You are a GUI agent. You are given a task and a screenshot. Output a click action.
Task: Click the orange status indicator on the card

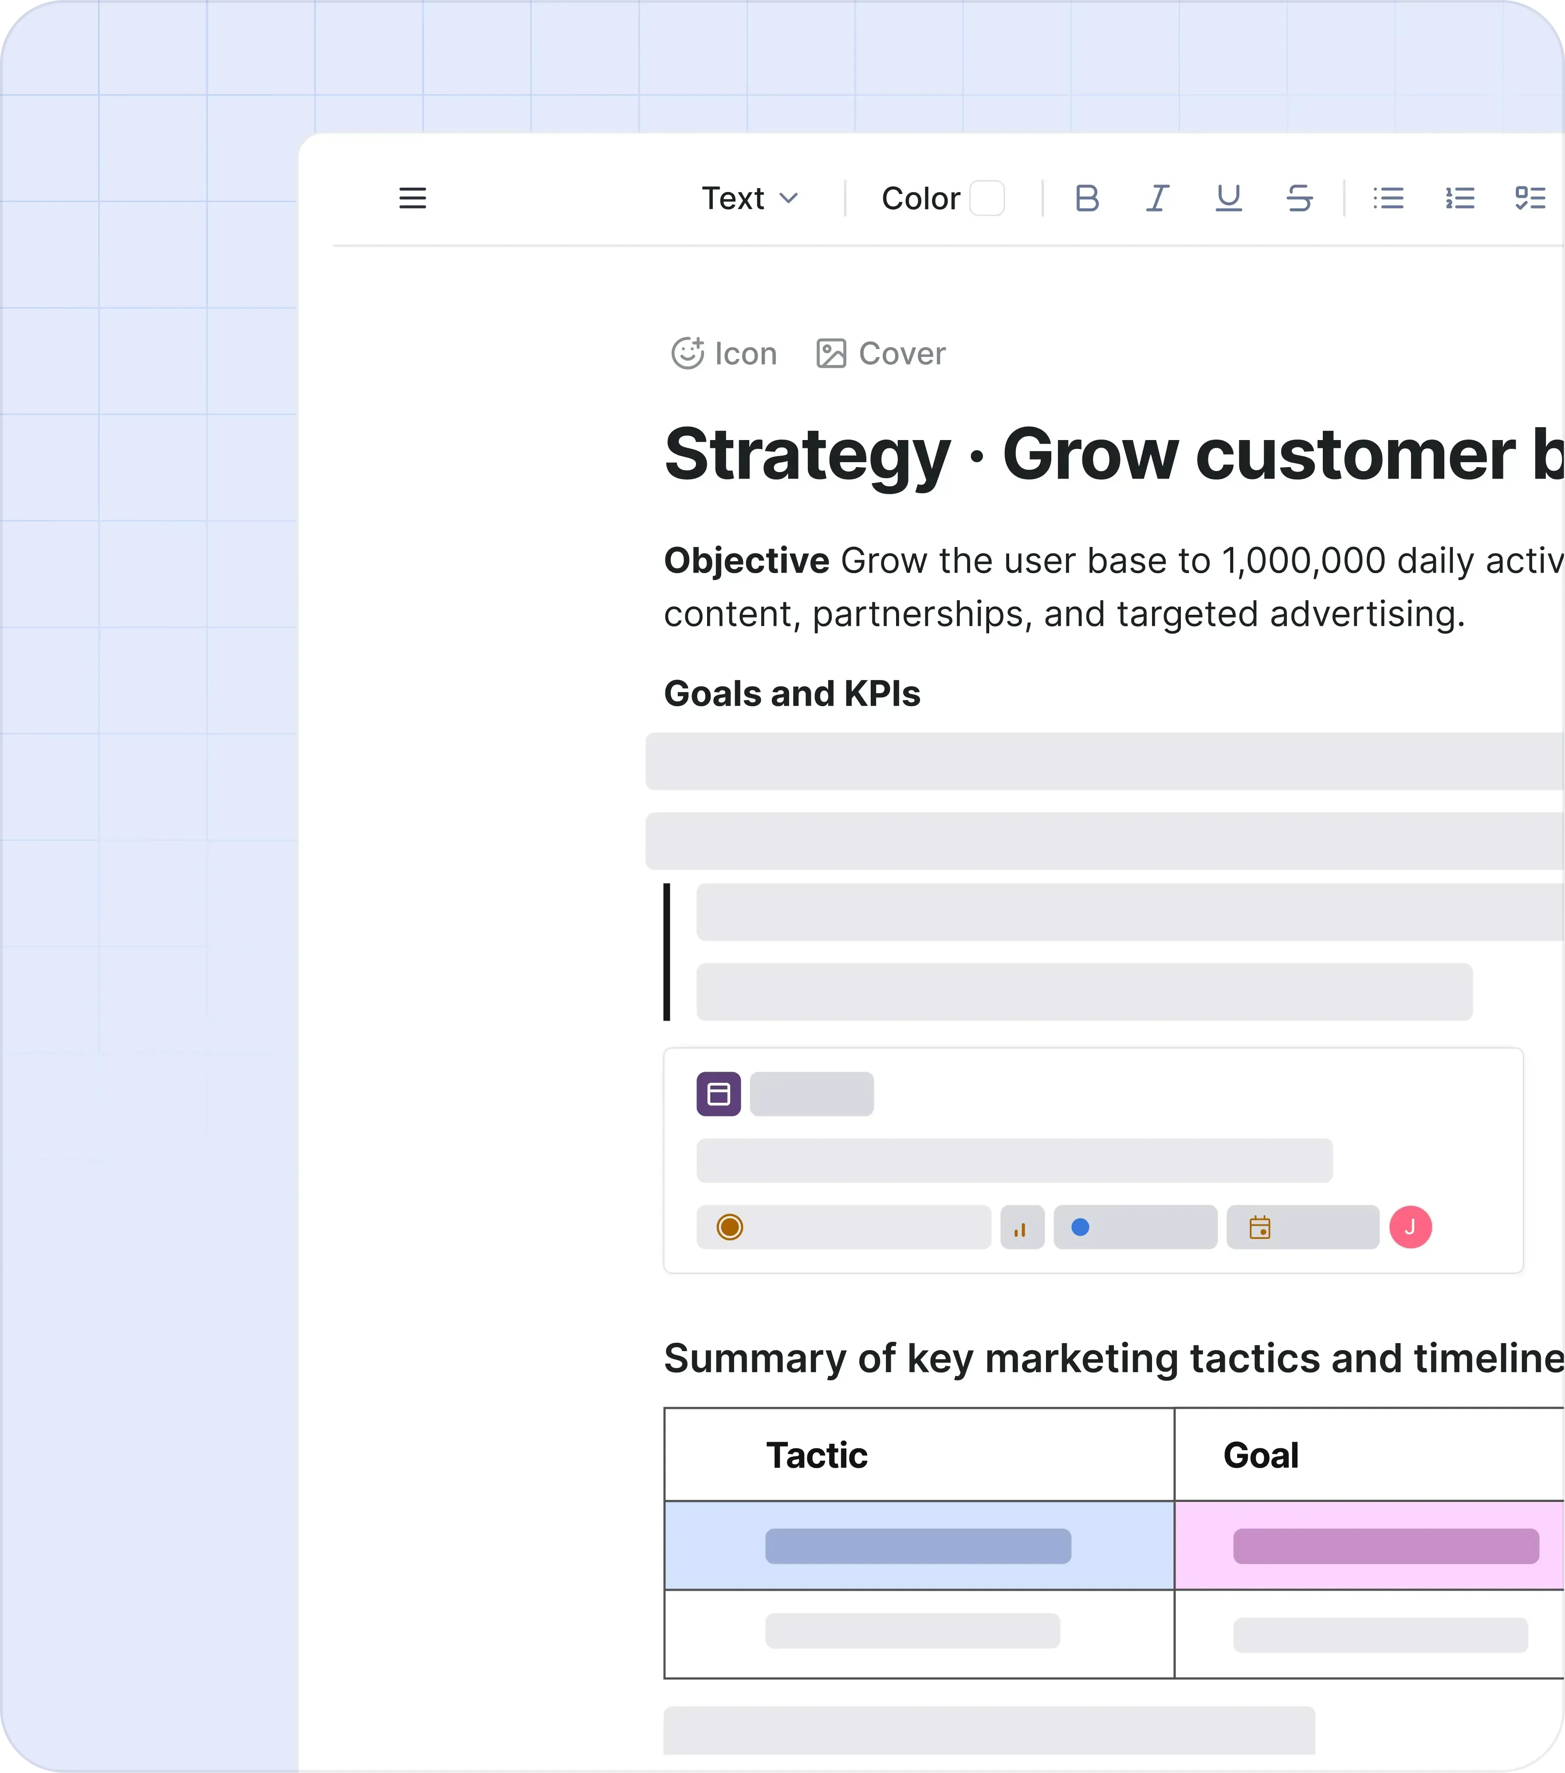tap(729, 1227)
